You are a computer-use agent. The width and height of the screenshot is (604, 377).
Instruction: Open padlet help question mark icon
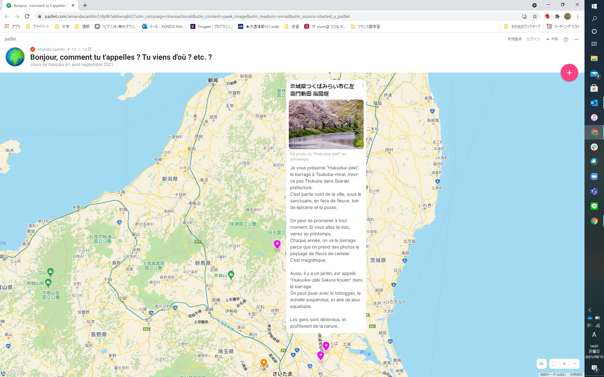pos(566,39)
